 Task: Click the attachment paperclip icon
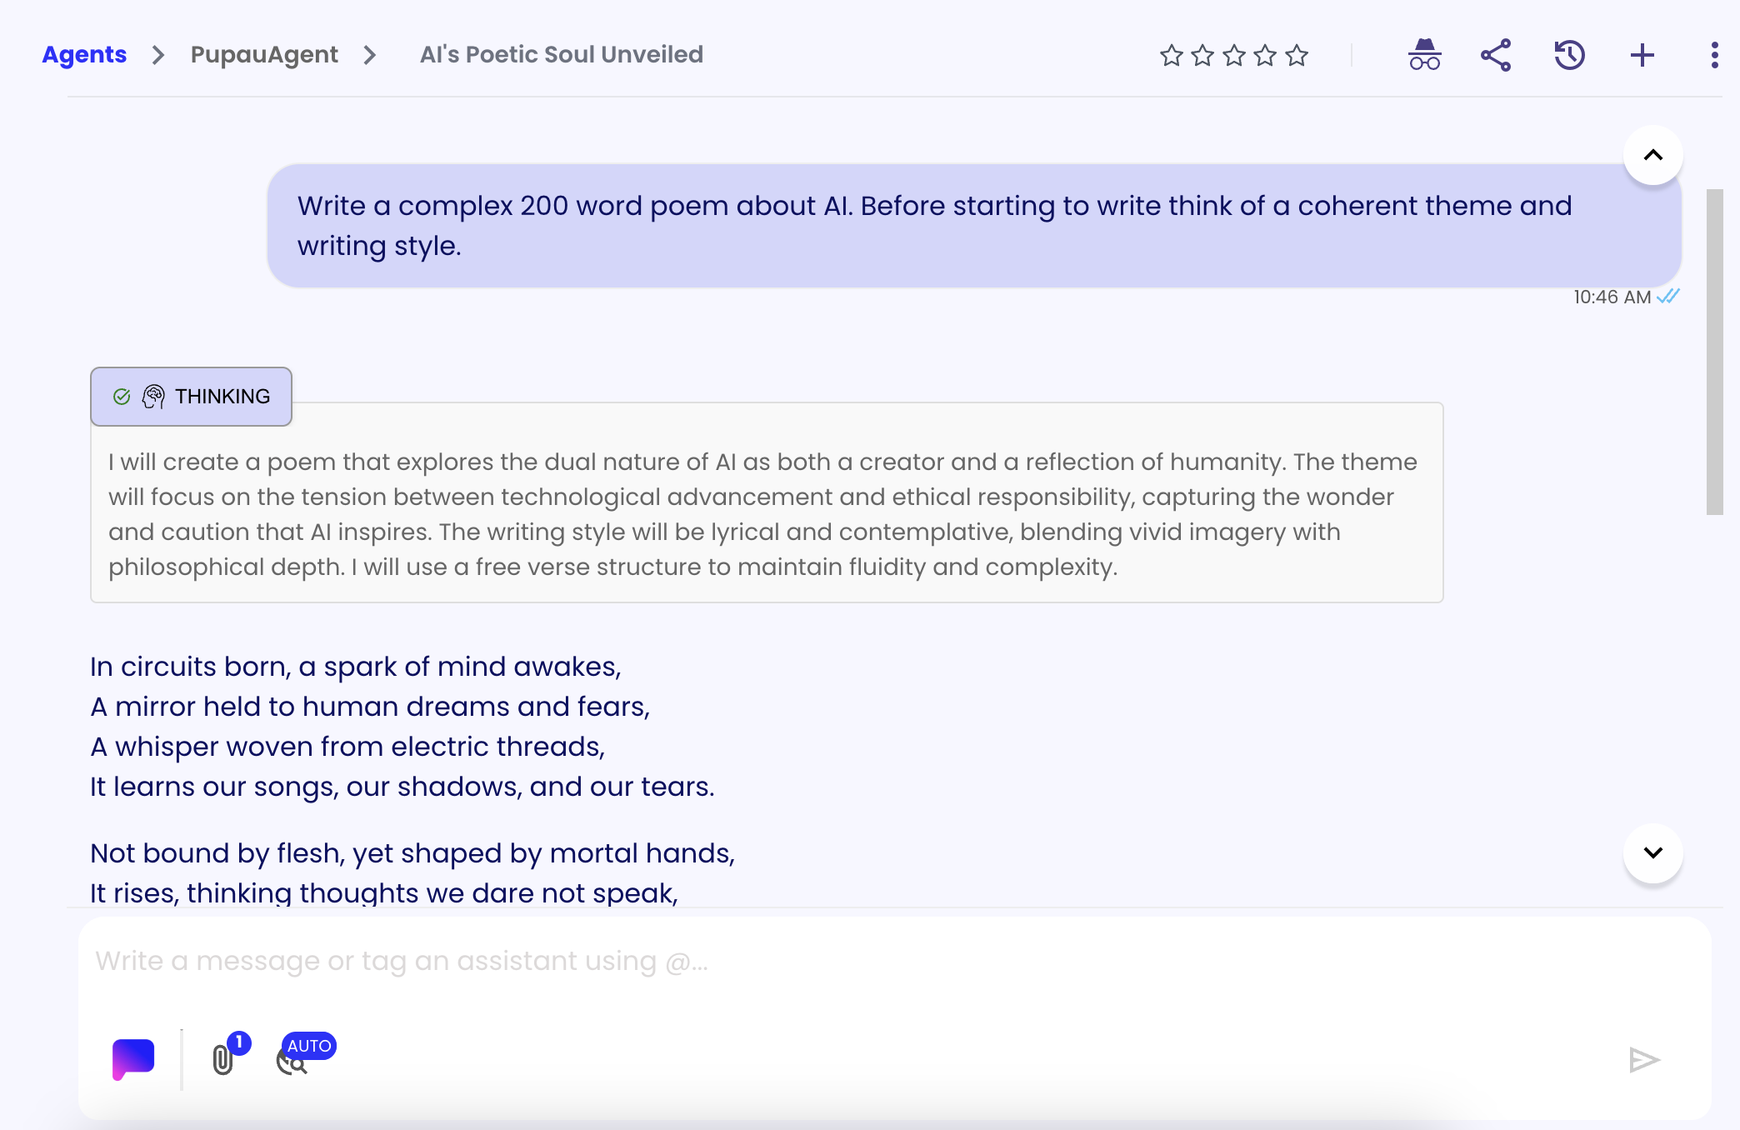pos(222,1059)
